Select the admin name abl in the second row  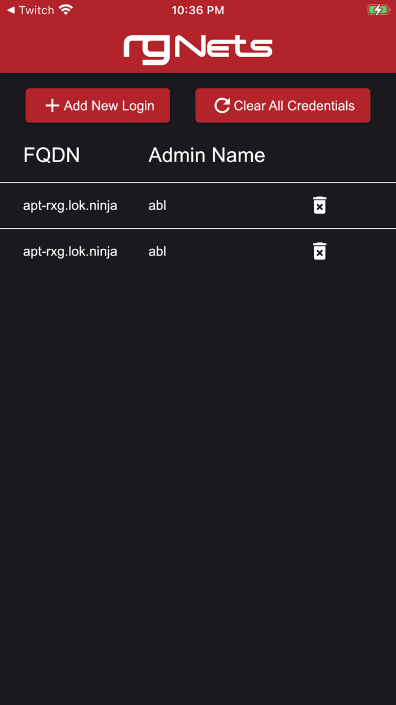click(x=157, y=251)
